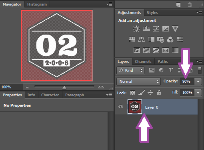Filter layers by adjustment layers
Image resolution: width=204 pixels, height=150 pixels.
point(161,70)
